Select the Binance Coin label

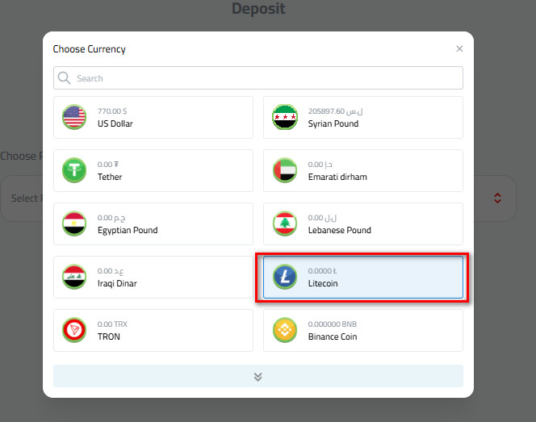click(x=333, y=337)
